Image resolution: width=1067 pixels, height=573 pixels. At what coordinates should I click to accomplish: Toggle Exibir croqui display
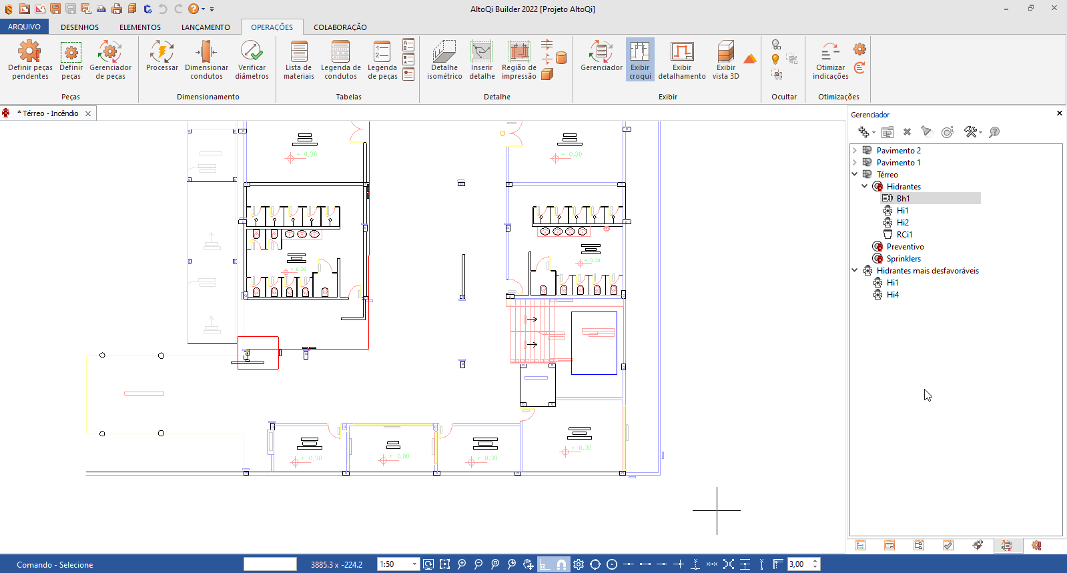coord(640,59)
